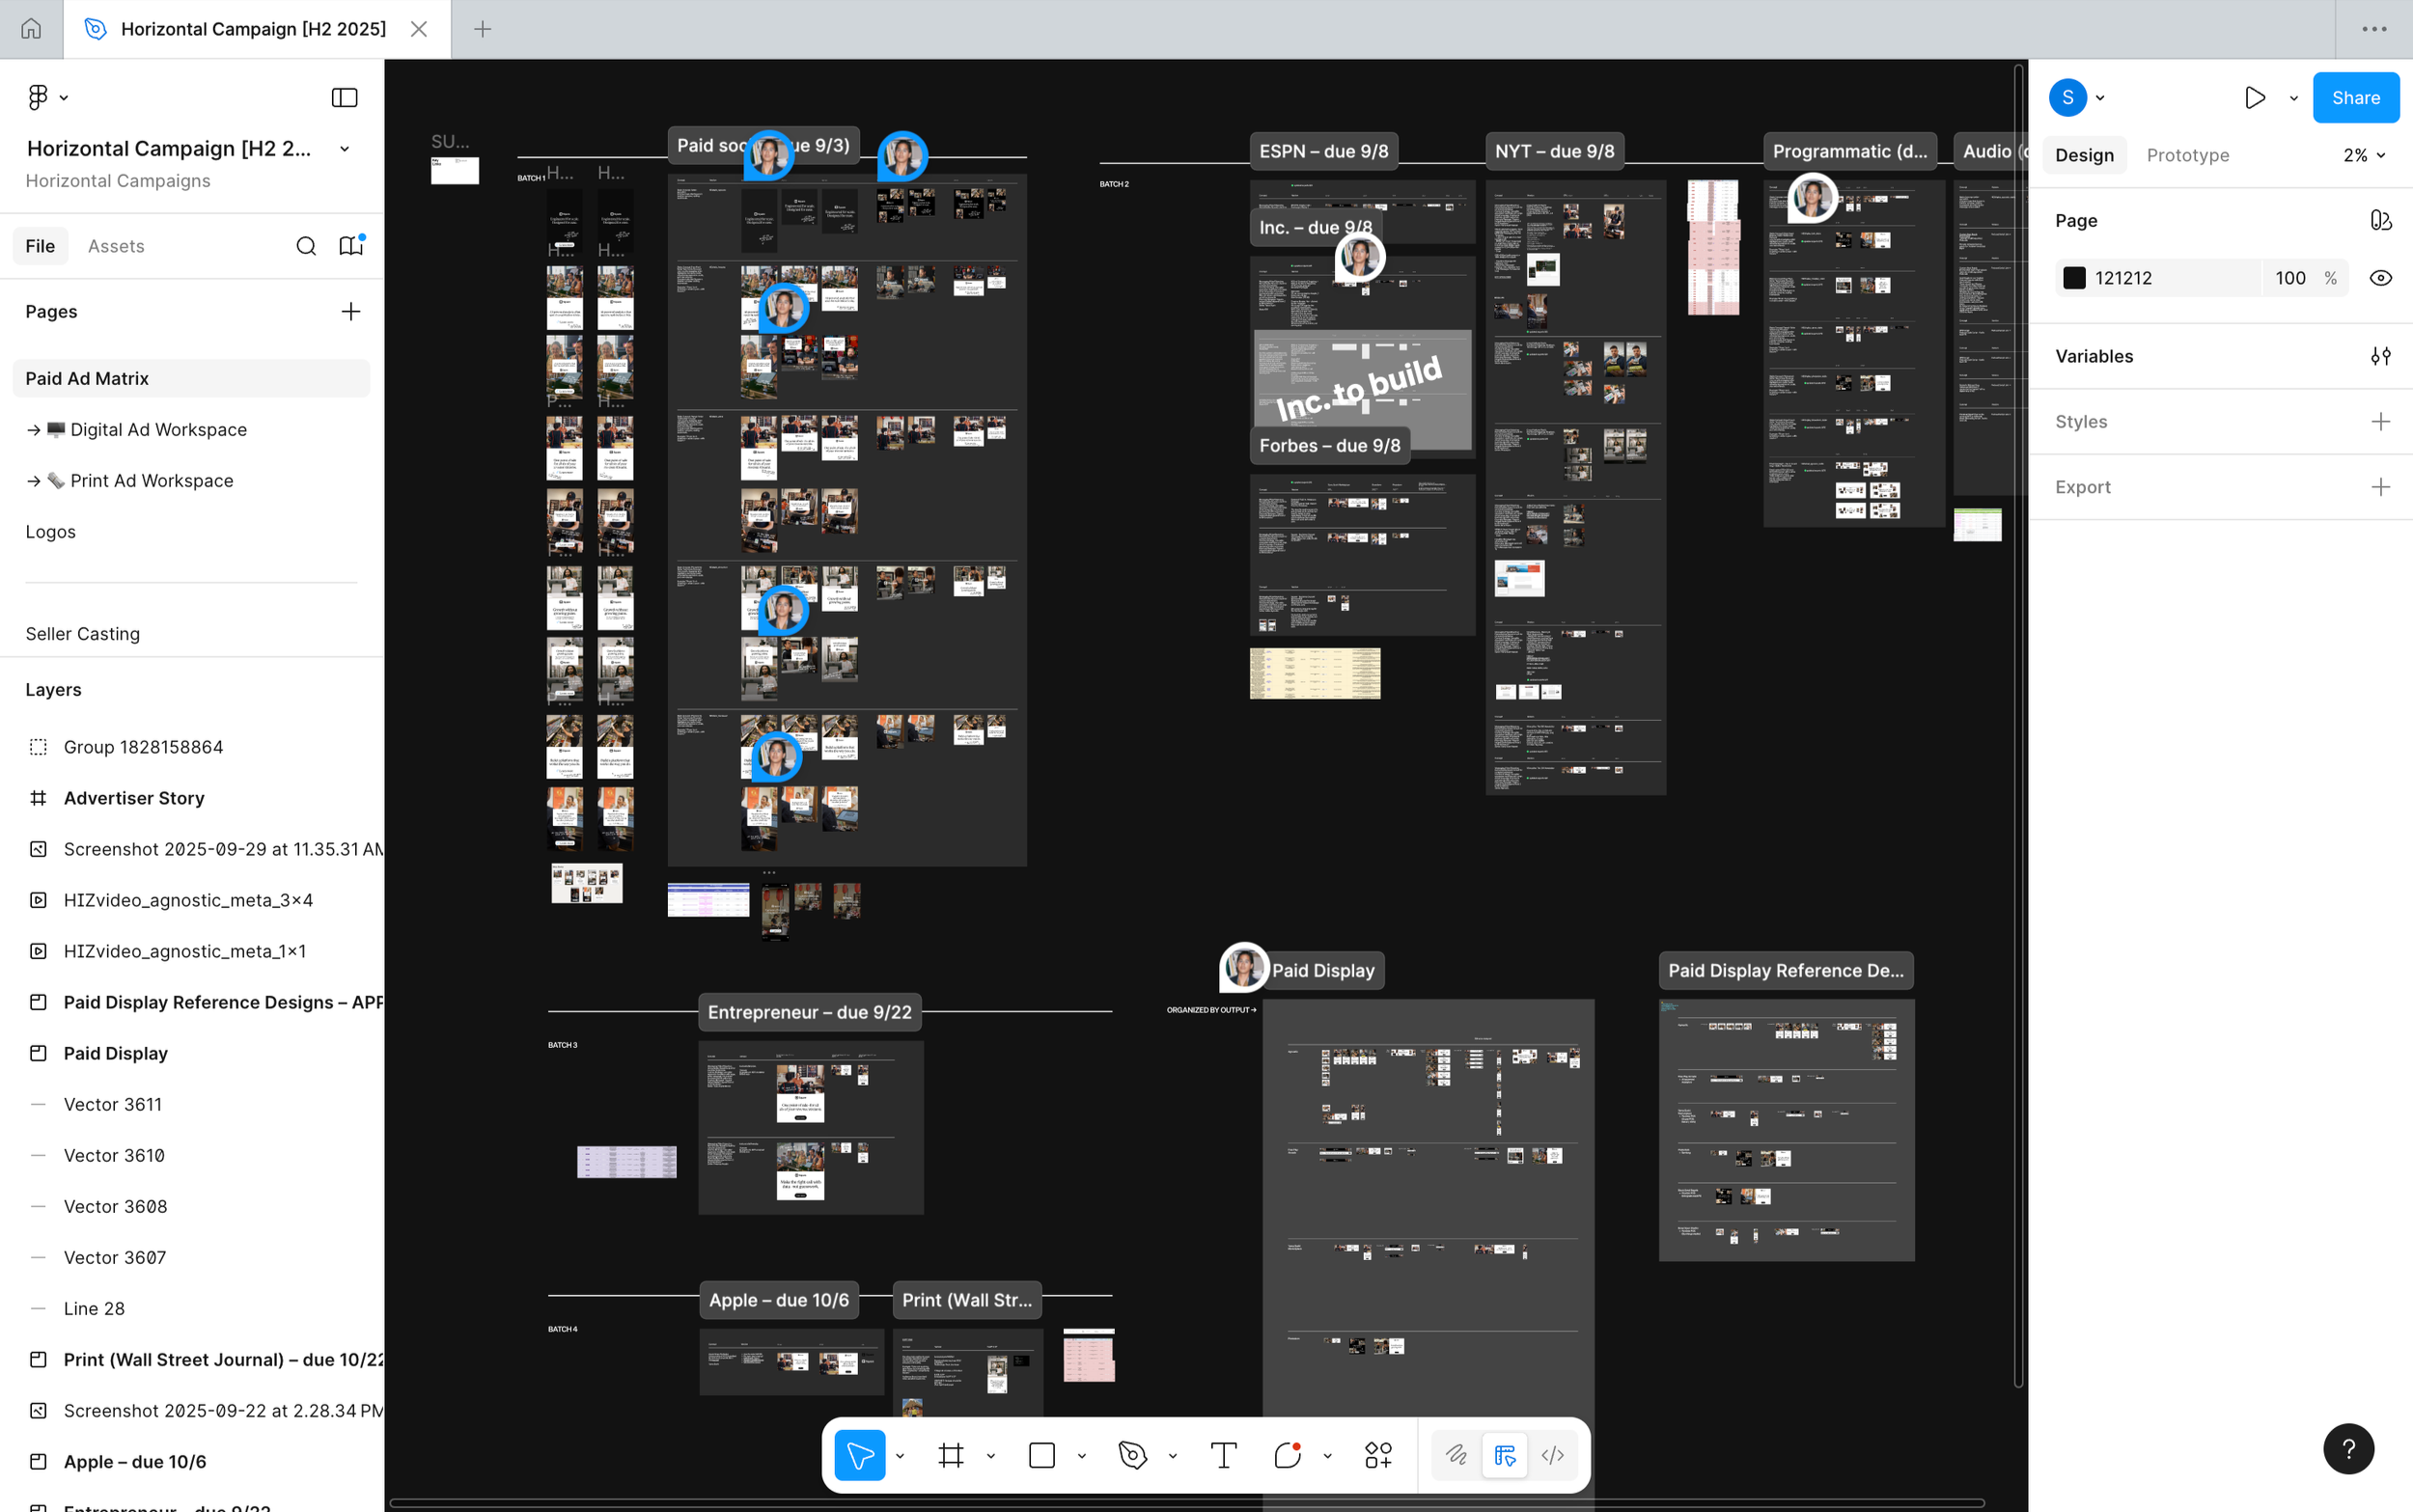Screen dimensions: 2413x1512
Task: Open the libraries book icon
Action: pyautogui.click(x=350, y=246)
